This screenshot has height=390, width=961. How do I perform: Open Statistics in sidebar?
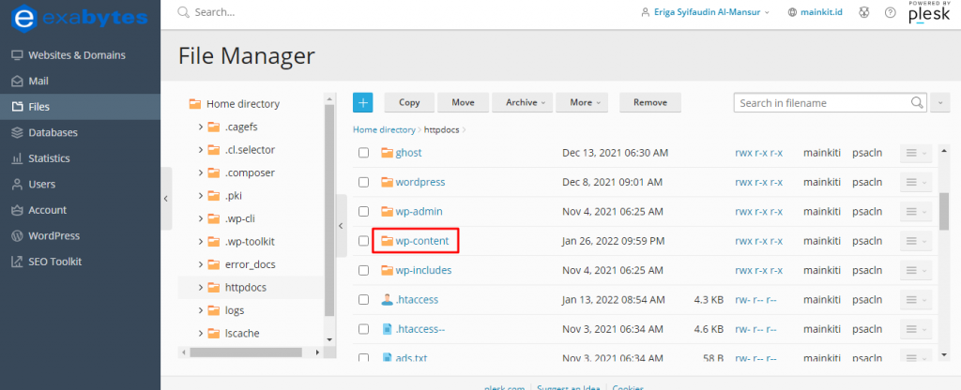(81, 157)
